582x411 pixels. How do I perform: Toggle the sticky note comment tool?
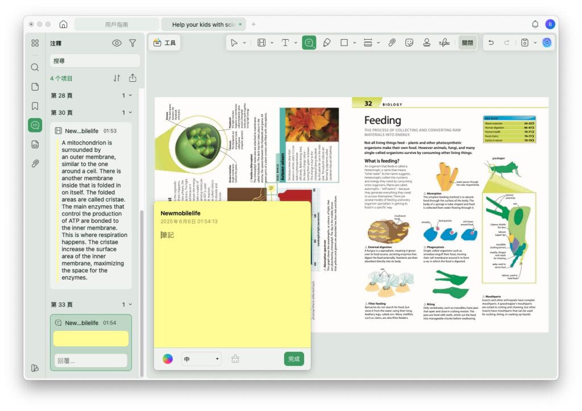click(309, 43)
